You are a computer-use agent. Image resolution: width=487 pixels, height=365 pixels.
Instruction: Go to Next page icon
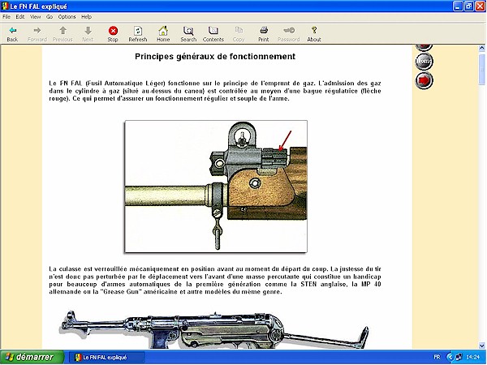[88, 31]
